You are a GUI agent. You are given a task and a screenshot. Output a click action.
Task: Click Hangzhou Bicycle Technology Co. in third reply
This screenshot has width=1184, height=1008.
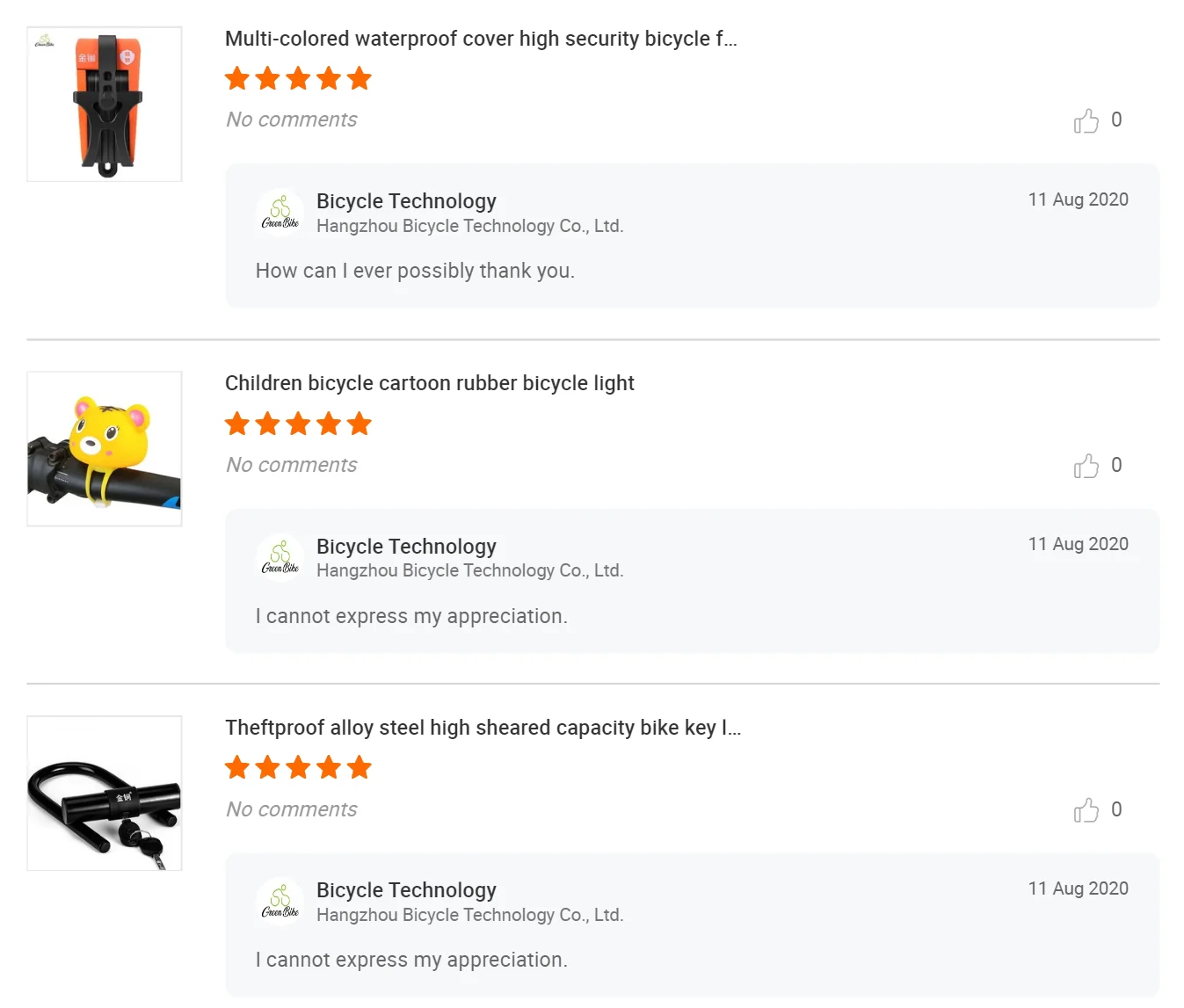[x=469, y=915]
